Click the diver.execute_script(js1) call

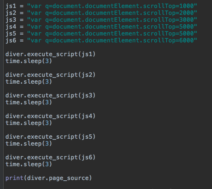[x=50, y=54]
